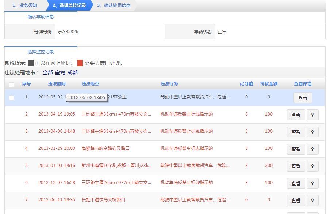View details of record 1
Screen dimensions: 331x214
tap(303, 98)
